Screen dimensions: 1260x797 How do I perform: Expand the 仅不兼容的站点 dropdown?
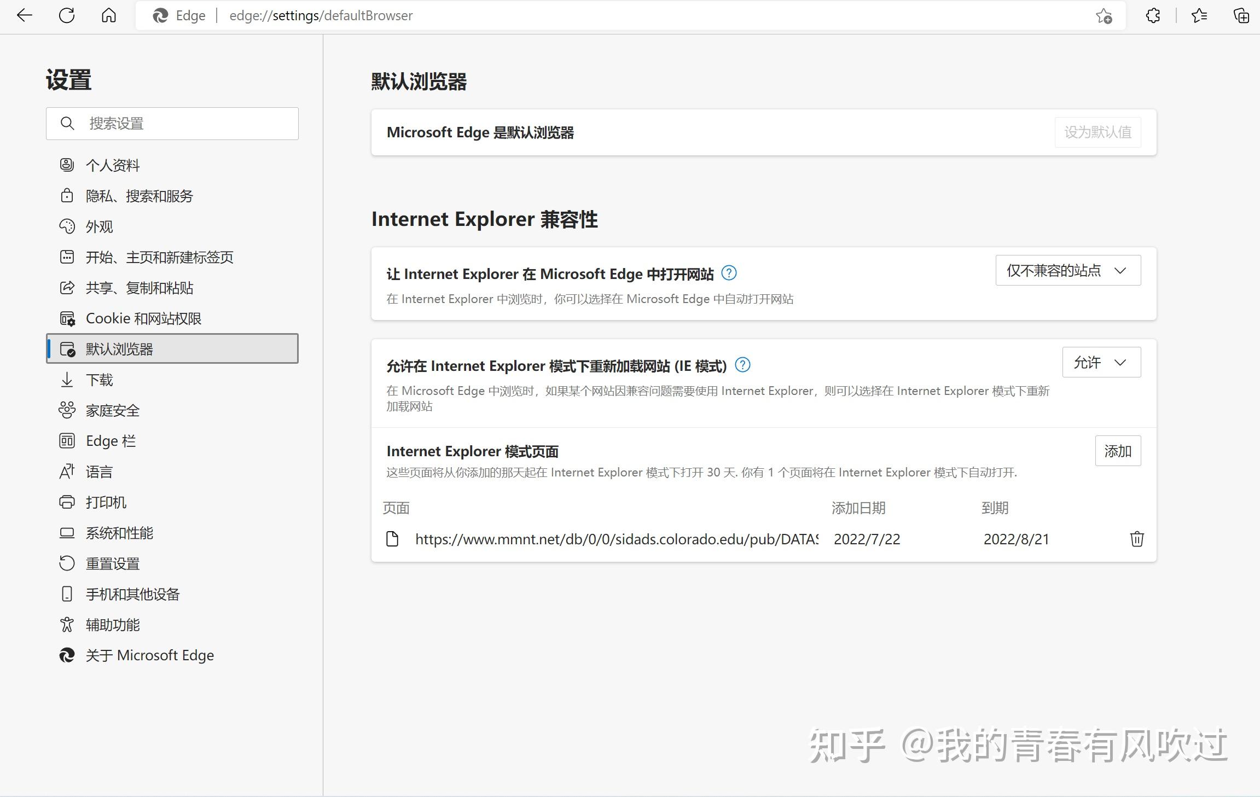[x=1067, y=270]
